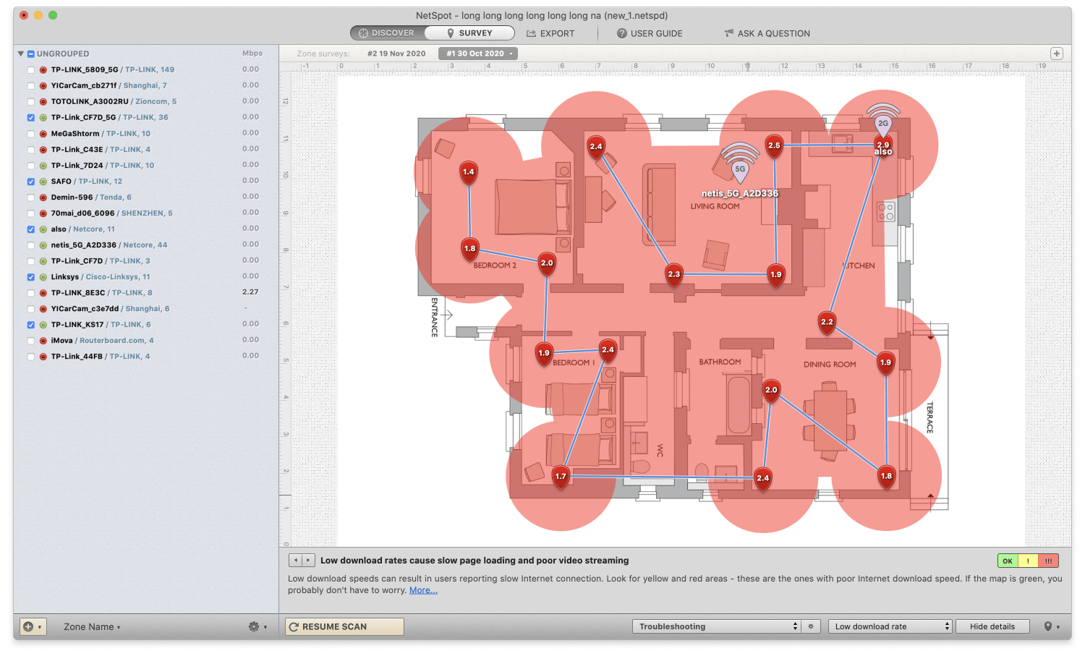The height and width of the screenshot is (651, 1085).
Task: Select TOTOLINK_A3002RU network row
Action: coord(145,102)
